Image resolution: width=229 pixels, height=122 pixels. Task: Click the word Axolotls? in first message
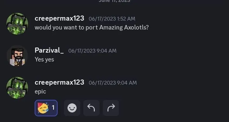coord(136,27)
